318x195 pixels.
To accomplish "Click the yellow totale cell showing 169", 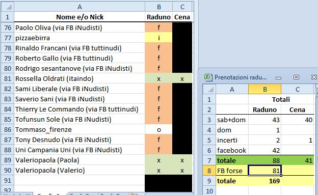I will pyautogui.click(x=264, y=181).
